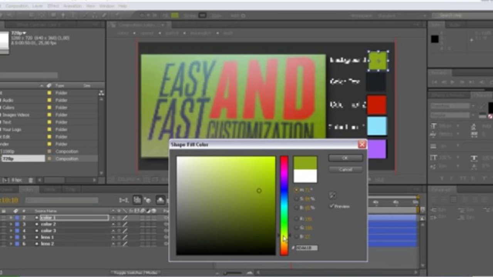Select the blue channel radio button
The image size is (493, 277).
coord(296,237)
